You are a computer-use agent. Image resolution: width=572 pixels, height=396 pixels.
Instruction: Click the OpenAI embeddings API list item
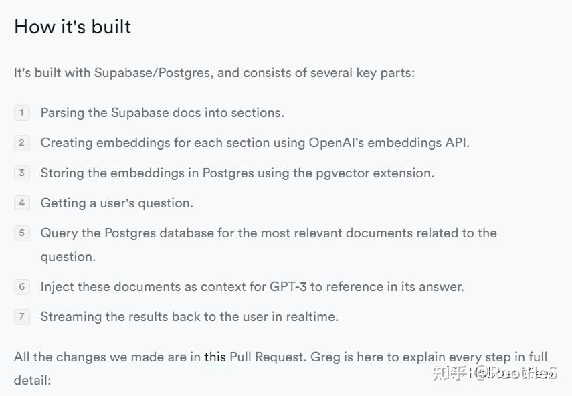point(255,143)
